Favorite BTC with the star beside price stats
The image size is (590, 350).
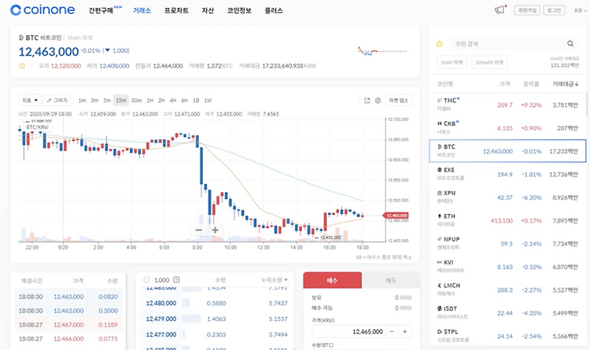[22, 66]
